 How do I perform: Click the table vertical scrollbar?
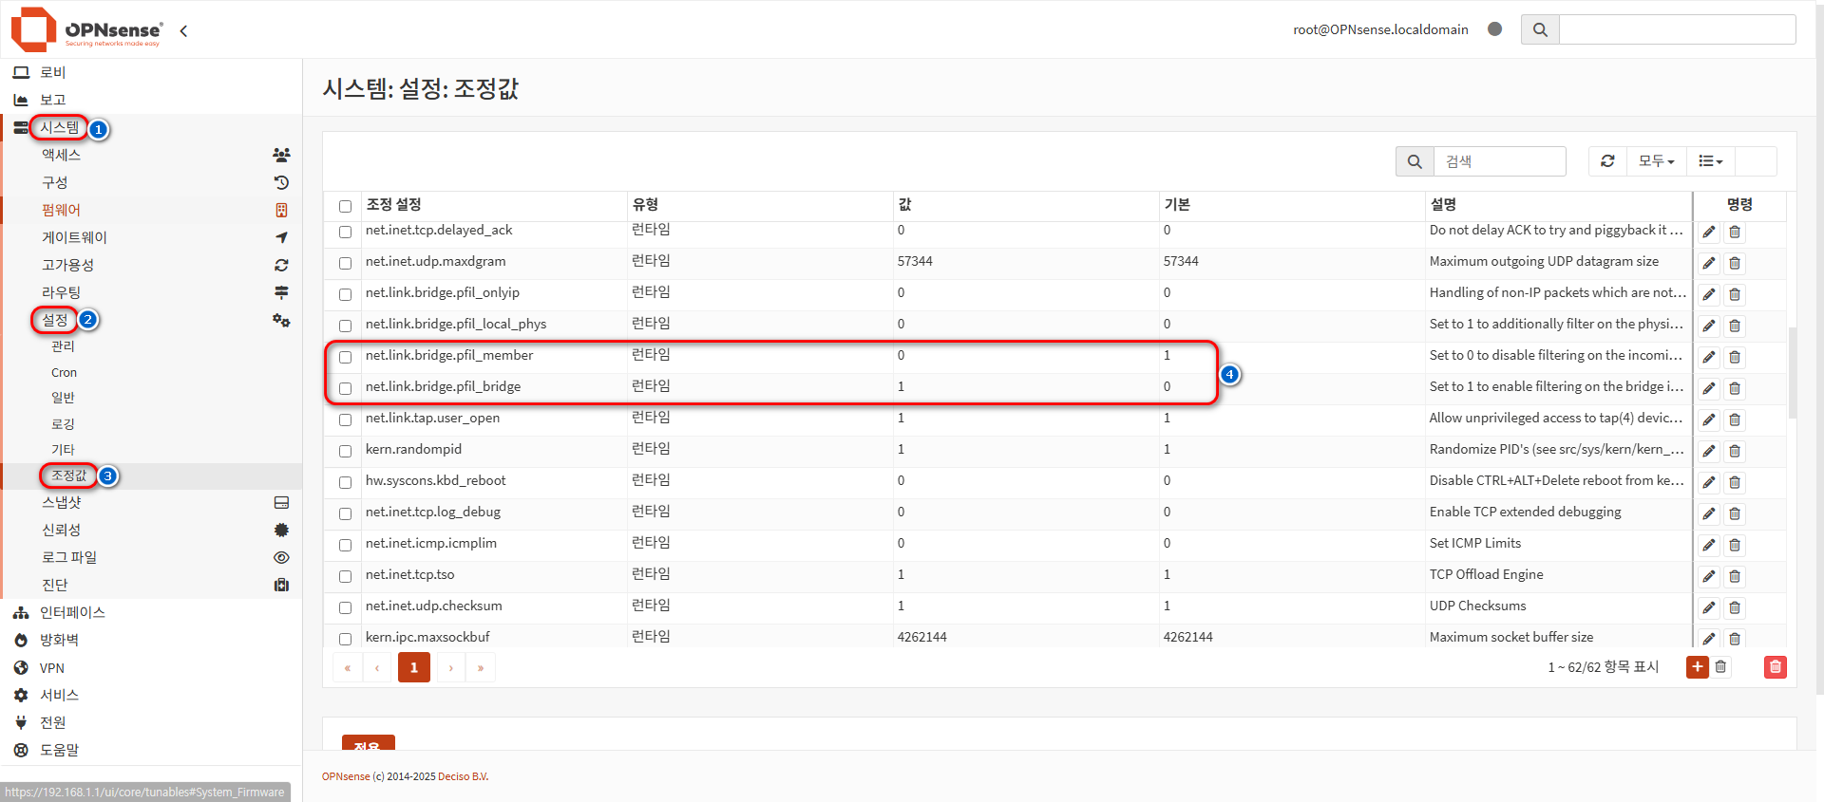pos(1792,373)
